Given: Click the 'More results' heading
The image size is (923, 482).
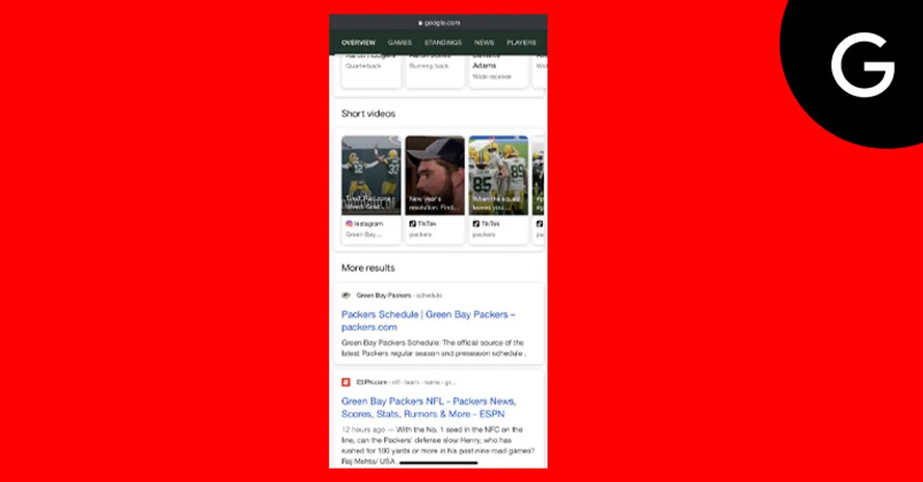Looking at the screenshot, I should [x=368, y=268].
